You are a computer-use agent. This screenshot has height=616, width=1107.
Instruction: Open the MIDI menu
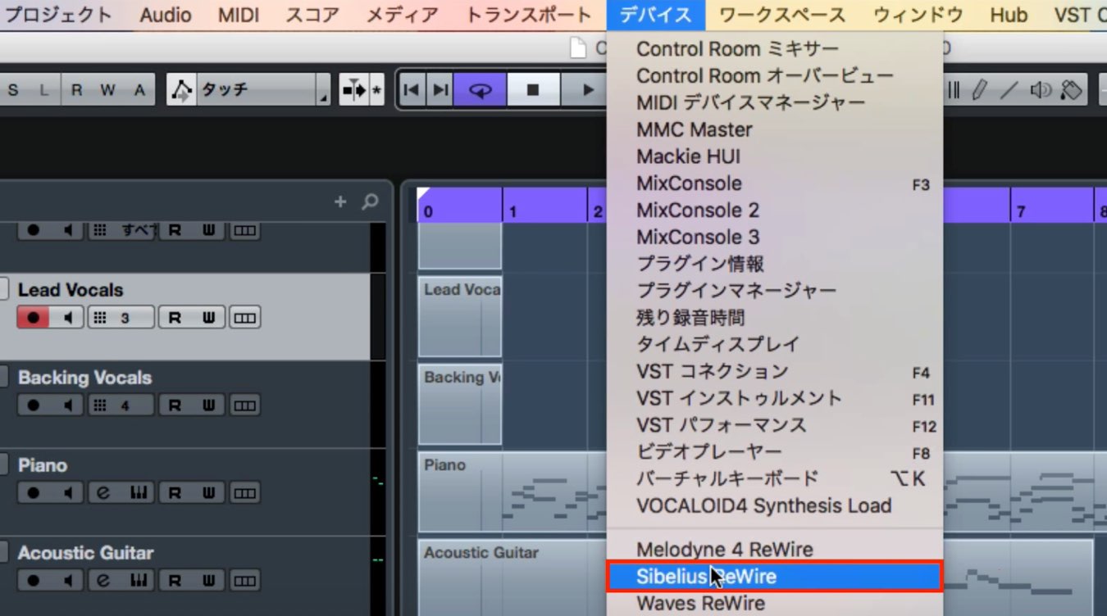[239, 15]
